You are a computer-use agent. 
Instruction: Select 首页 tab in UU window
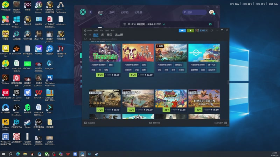(101, 12)
